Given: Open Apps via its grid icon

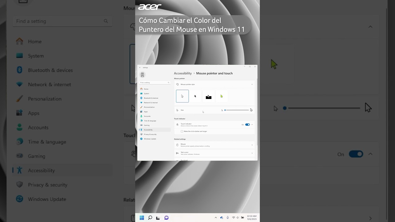Looking at the screenshot, I should 141,112.
